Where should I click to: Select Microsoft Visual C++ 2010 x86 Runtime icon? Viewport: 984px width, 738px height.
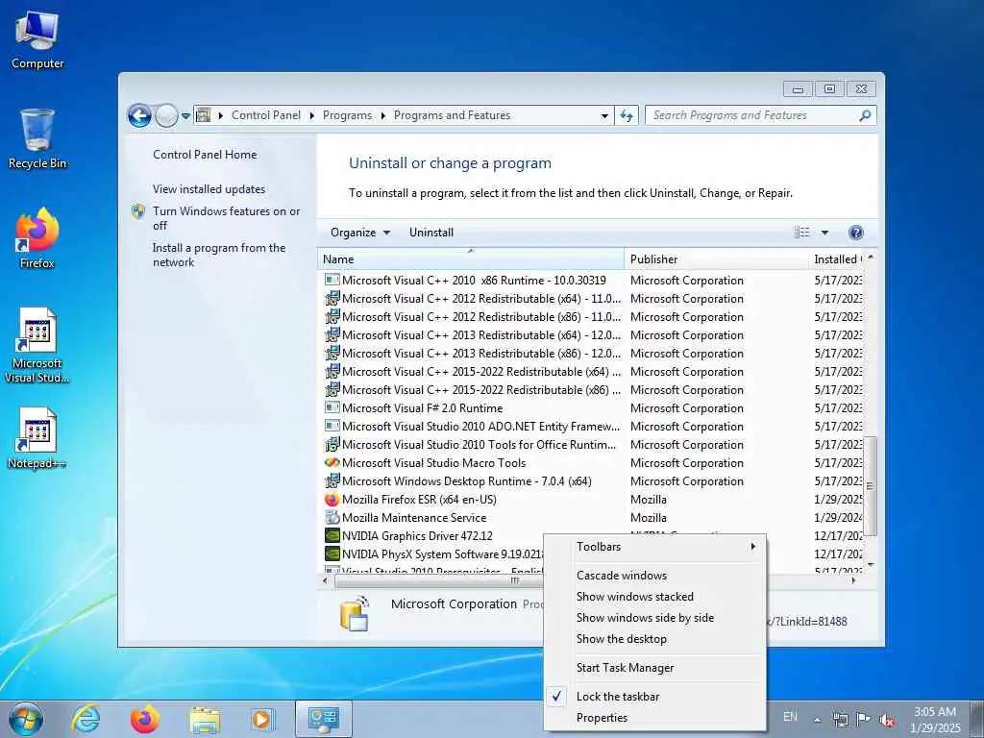pyautogui.click(x=332, y=280)
